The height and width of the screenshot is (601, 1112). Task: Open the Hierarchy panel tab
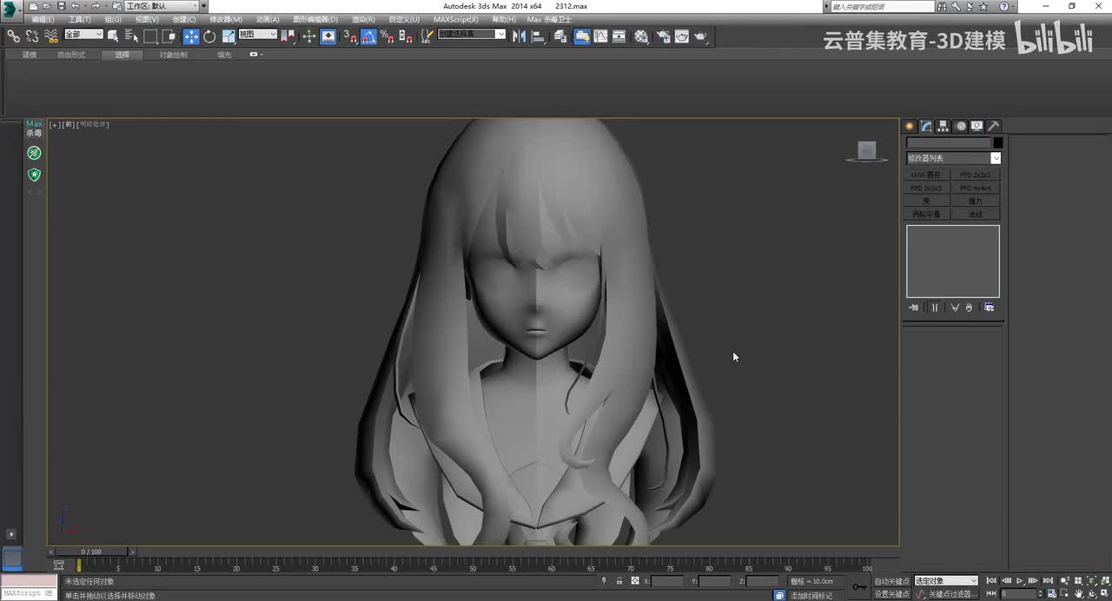pos(943,126)
